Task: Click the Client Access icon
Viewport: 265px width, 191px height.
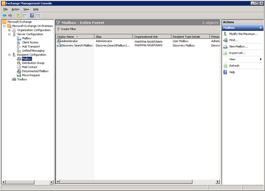Action: (x=19, y=42)
